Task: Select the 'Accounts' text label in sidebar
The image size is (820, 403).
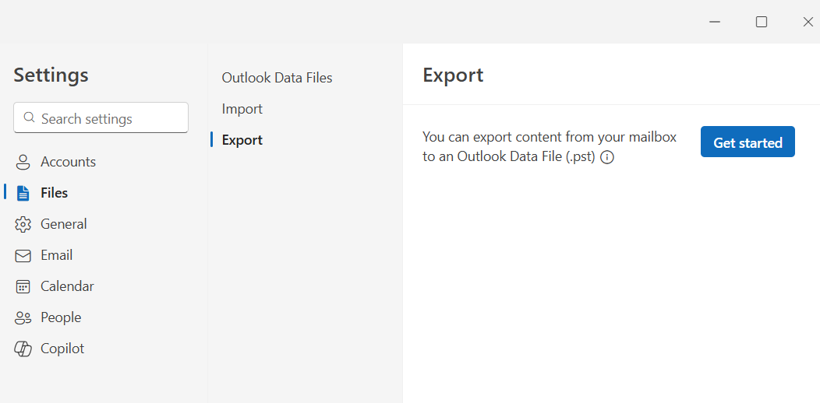Action: (x=68, y=162)
